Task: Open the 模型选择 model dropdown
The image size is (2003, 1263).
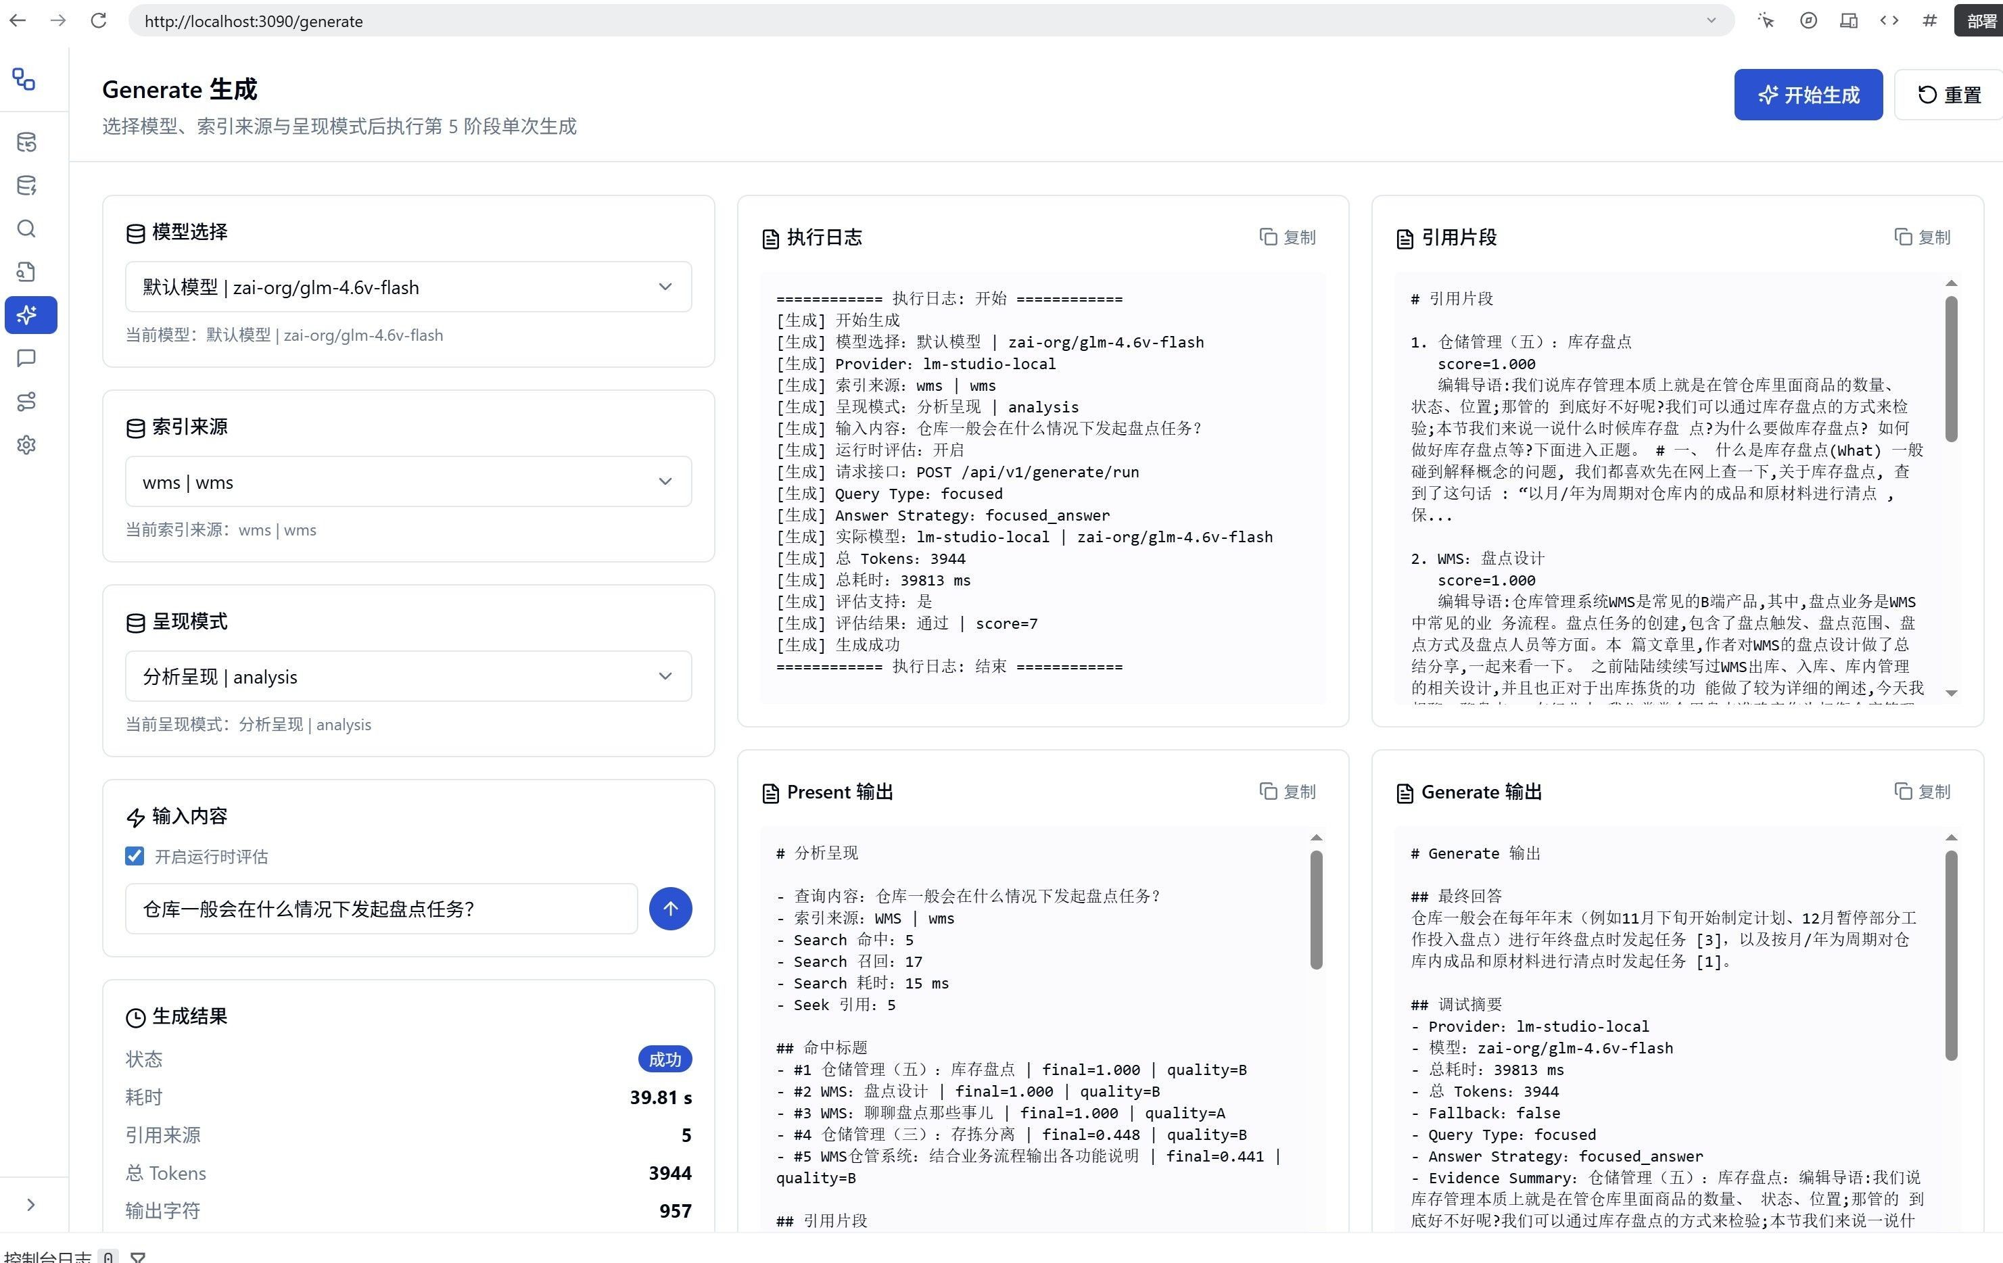Action: coord(408,287)
